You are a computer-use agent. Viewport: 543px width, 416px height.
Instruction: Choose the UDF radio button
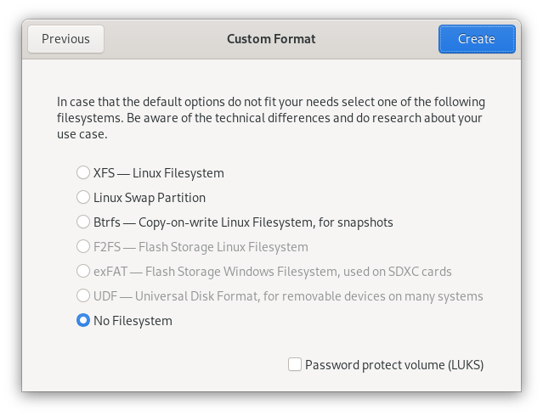83,296
